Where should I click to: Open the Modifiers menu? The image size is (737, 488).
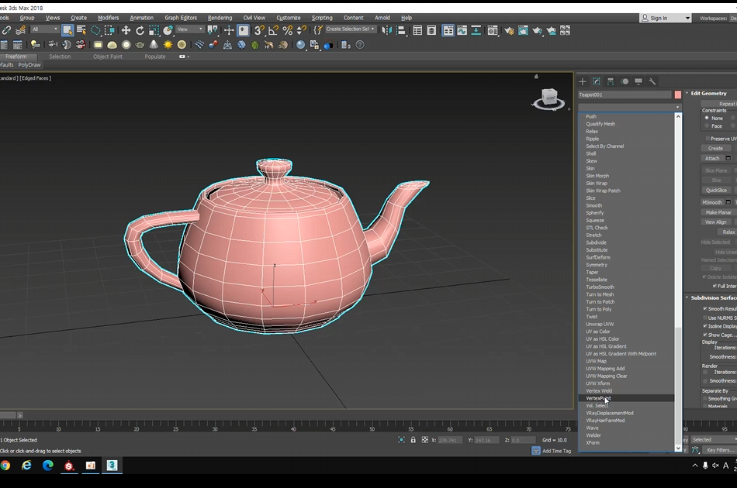(x=108, y=18)
